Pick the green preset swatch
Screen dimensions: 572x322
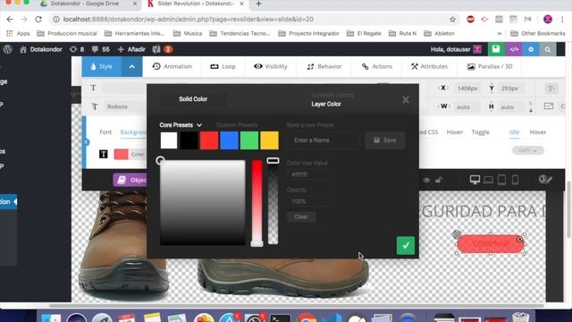249,140
